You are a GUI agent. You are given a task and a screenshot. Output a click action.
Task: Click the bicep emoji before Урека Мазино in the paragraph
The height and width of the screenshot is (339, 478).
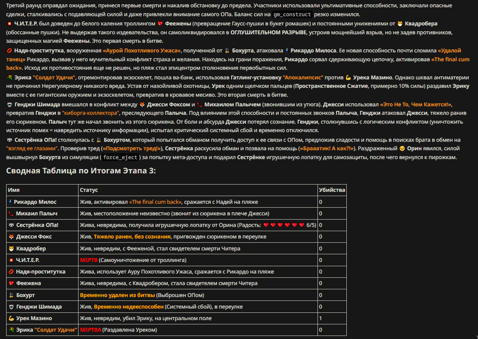click(x=348, y=77)
